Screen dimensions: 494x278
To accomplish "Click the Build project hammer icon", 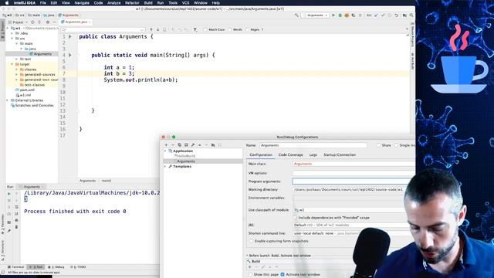I will pos(296,15).
